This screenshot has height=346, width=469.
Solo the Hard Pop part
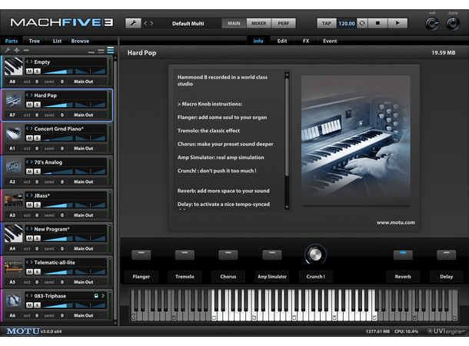coord(37,105)
